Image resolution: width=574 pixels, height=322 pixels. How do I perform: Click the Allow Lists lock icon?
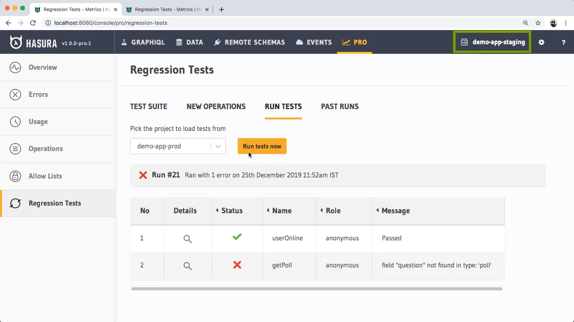(x=15, y=176)
